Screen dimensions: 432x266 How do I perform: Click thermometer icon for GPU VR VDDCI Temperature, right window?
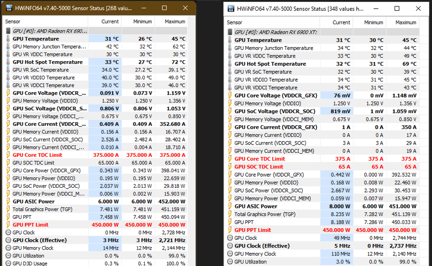tap(230, 87)
